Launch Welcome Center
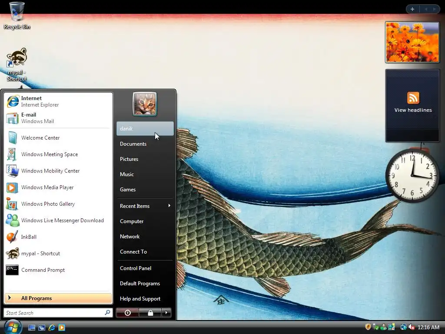This screenshot has height=334, width=445. [x=58, y=138]
